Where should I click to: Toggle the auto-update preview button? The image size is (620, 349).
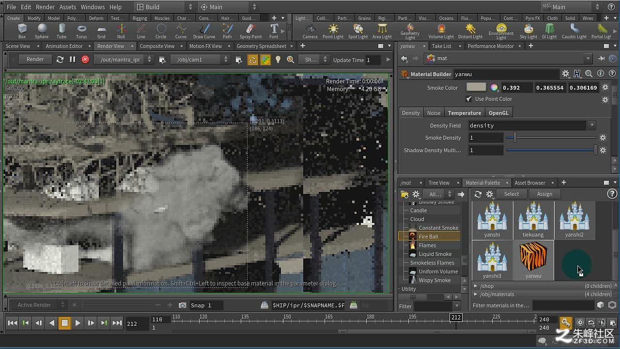pos(253,60)
